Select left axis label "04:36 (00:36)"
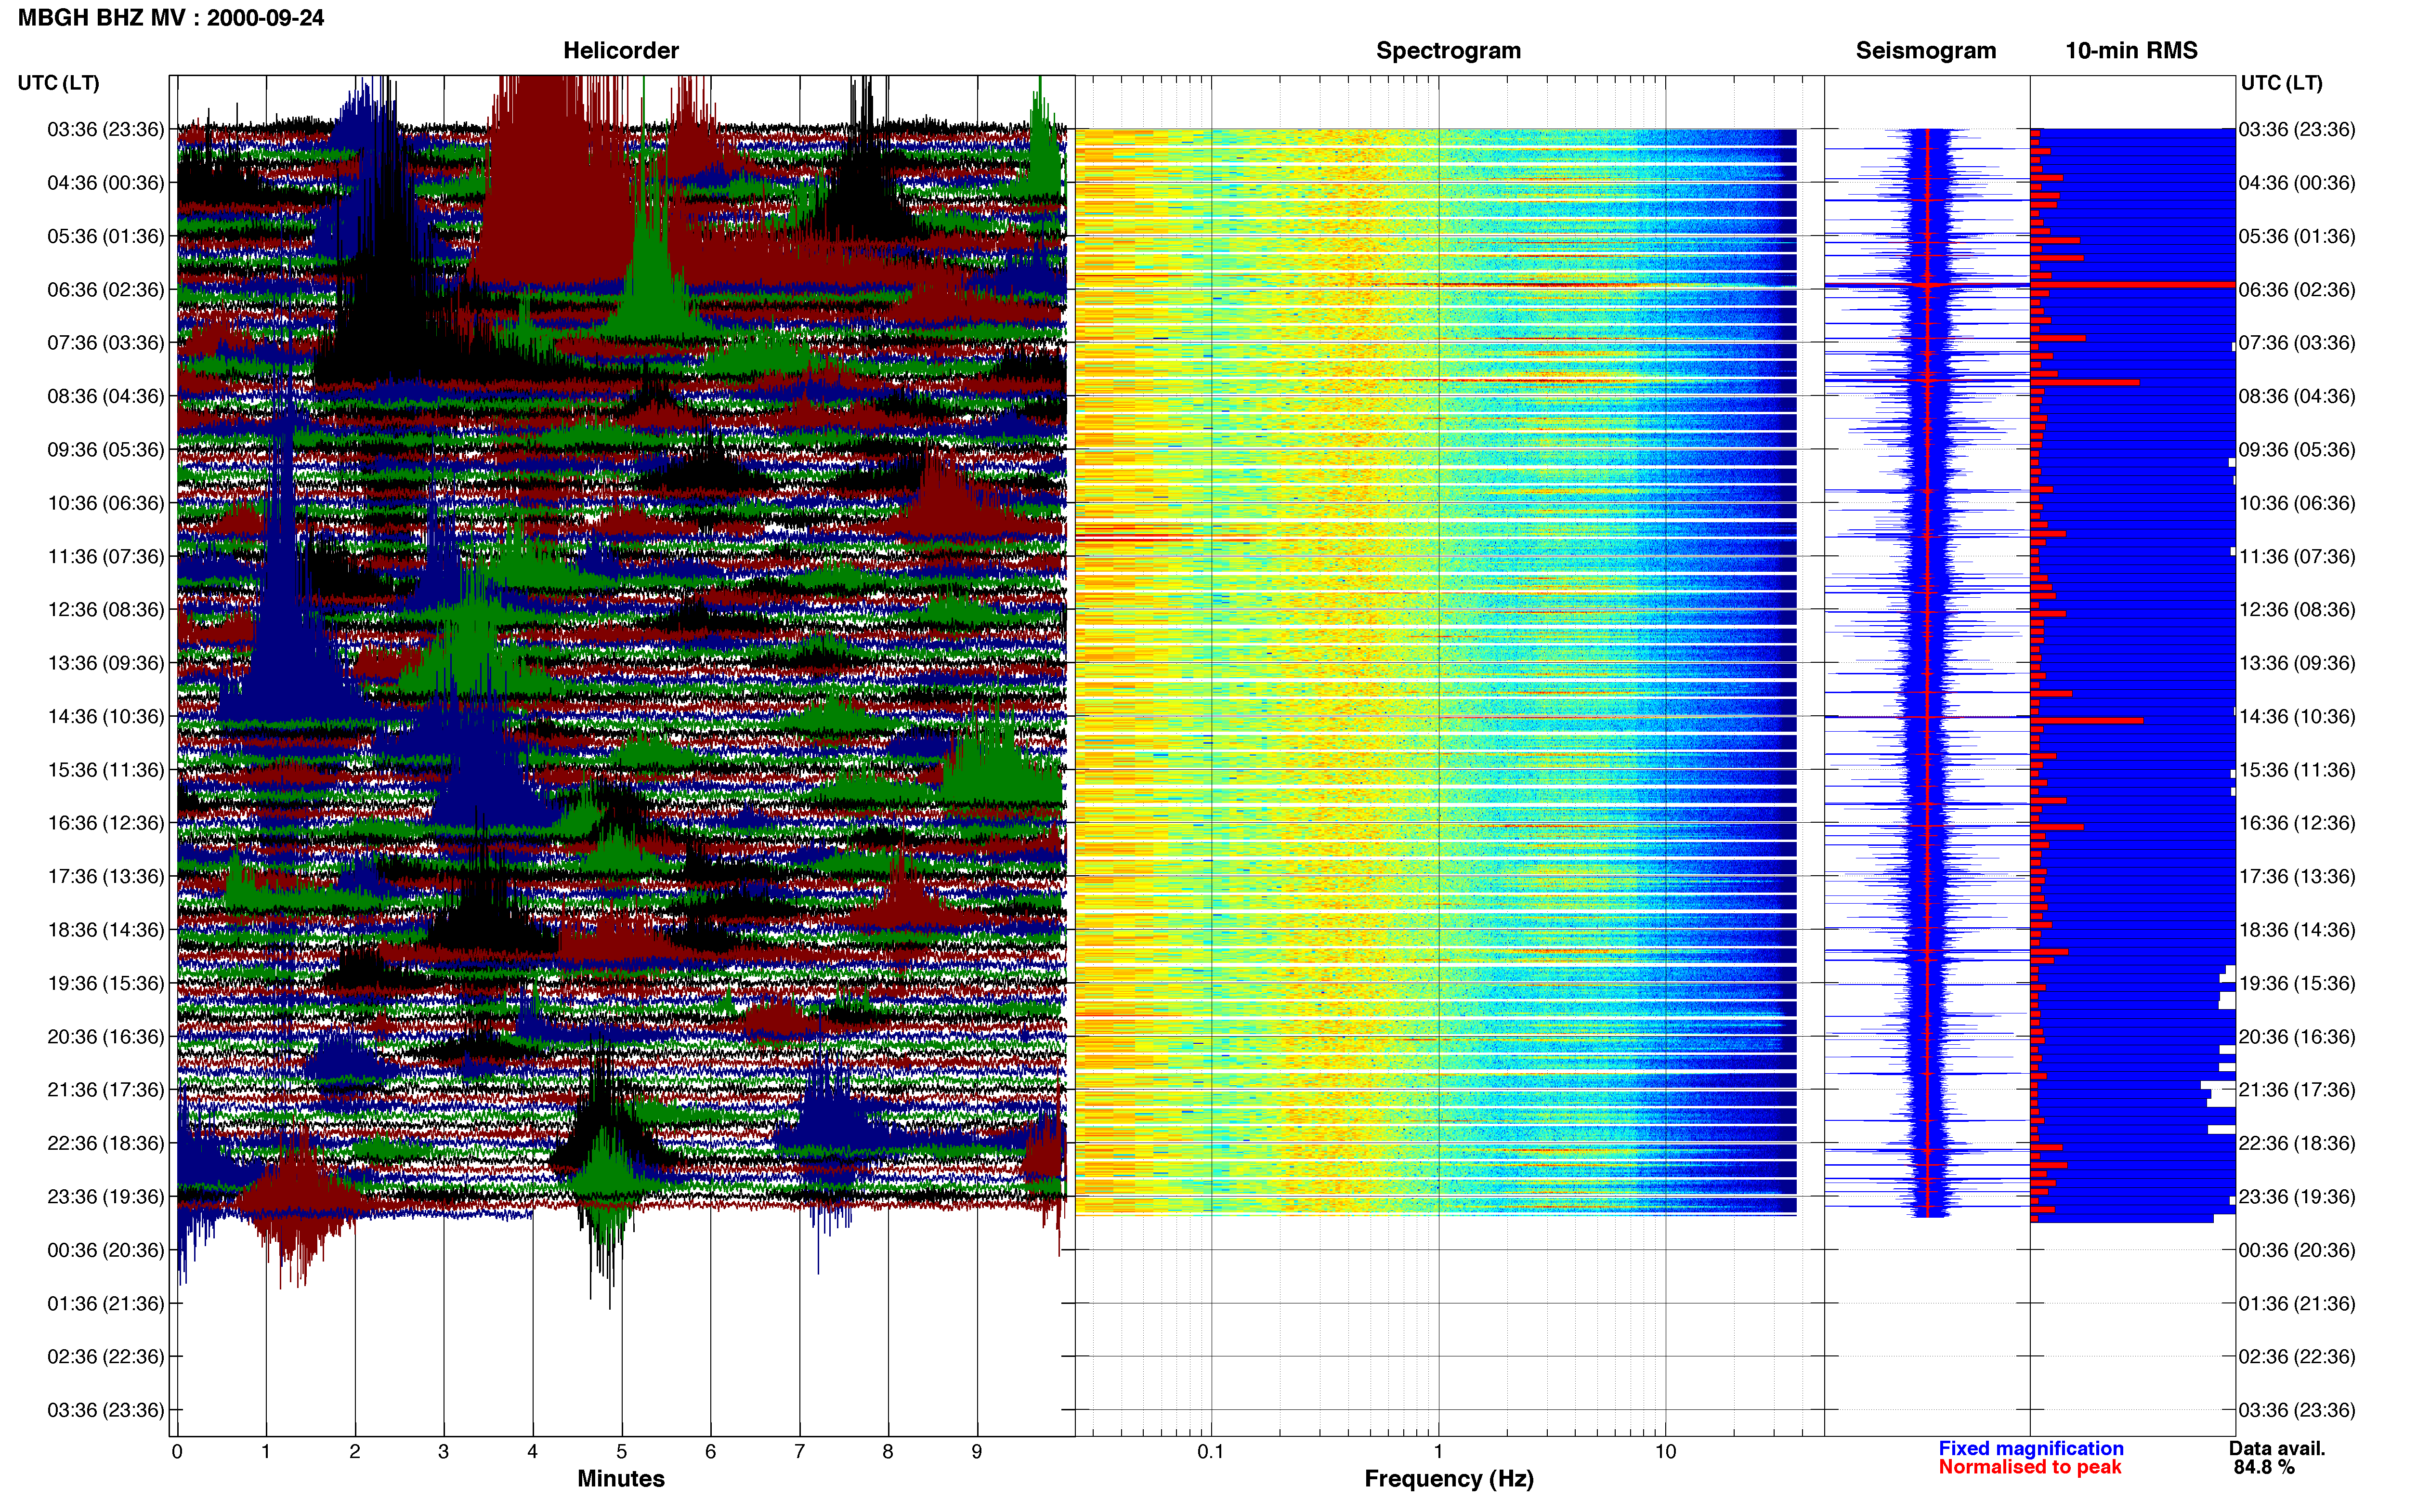The image size is (2417, 1512). tap(105, 183)
